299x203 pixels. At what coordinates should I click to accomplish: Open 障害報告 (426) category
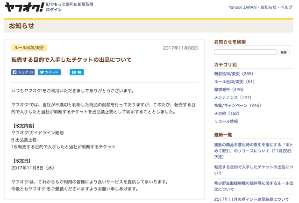point(228,89)
